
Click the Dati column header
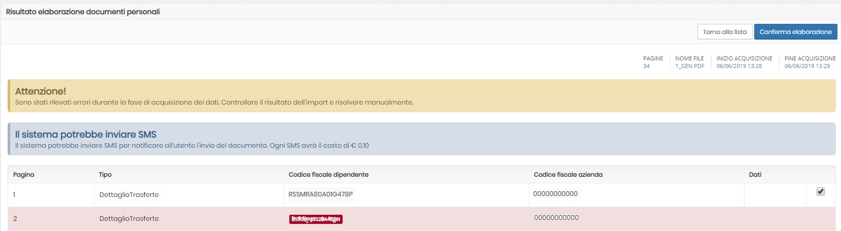[x=755, y=174]
